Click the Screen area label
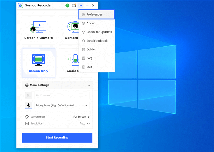The height and width of the screenshot is (152, 214). pos(38,117)
